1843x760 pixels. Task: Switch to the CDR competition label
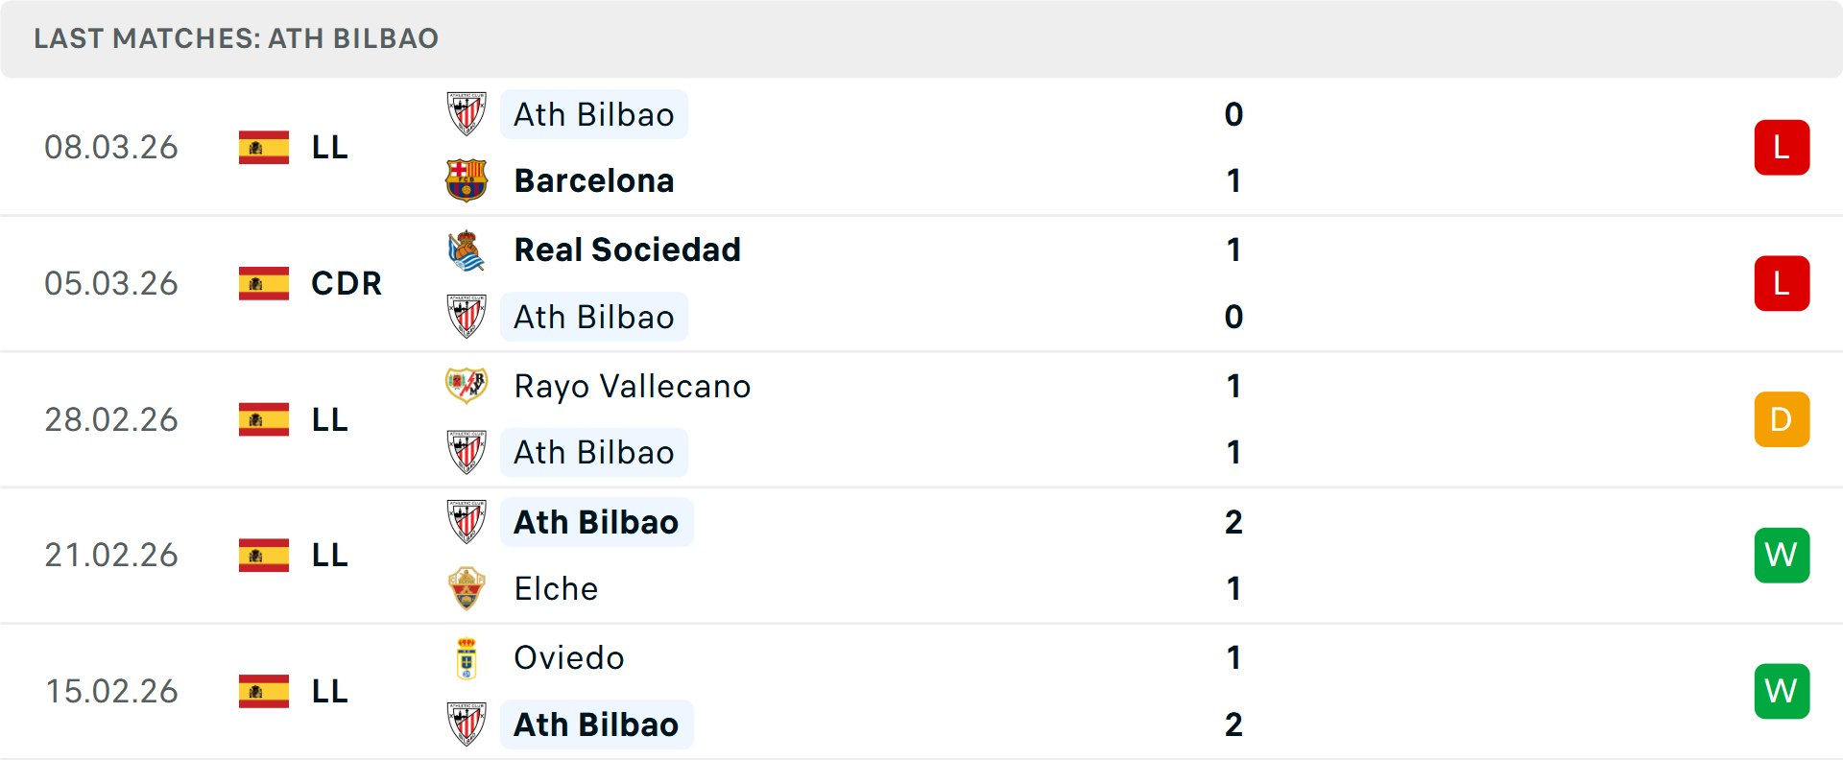point(345,283)
